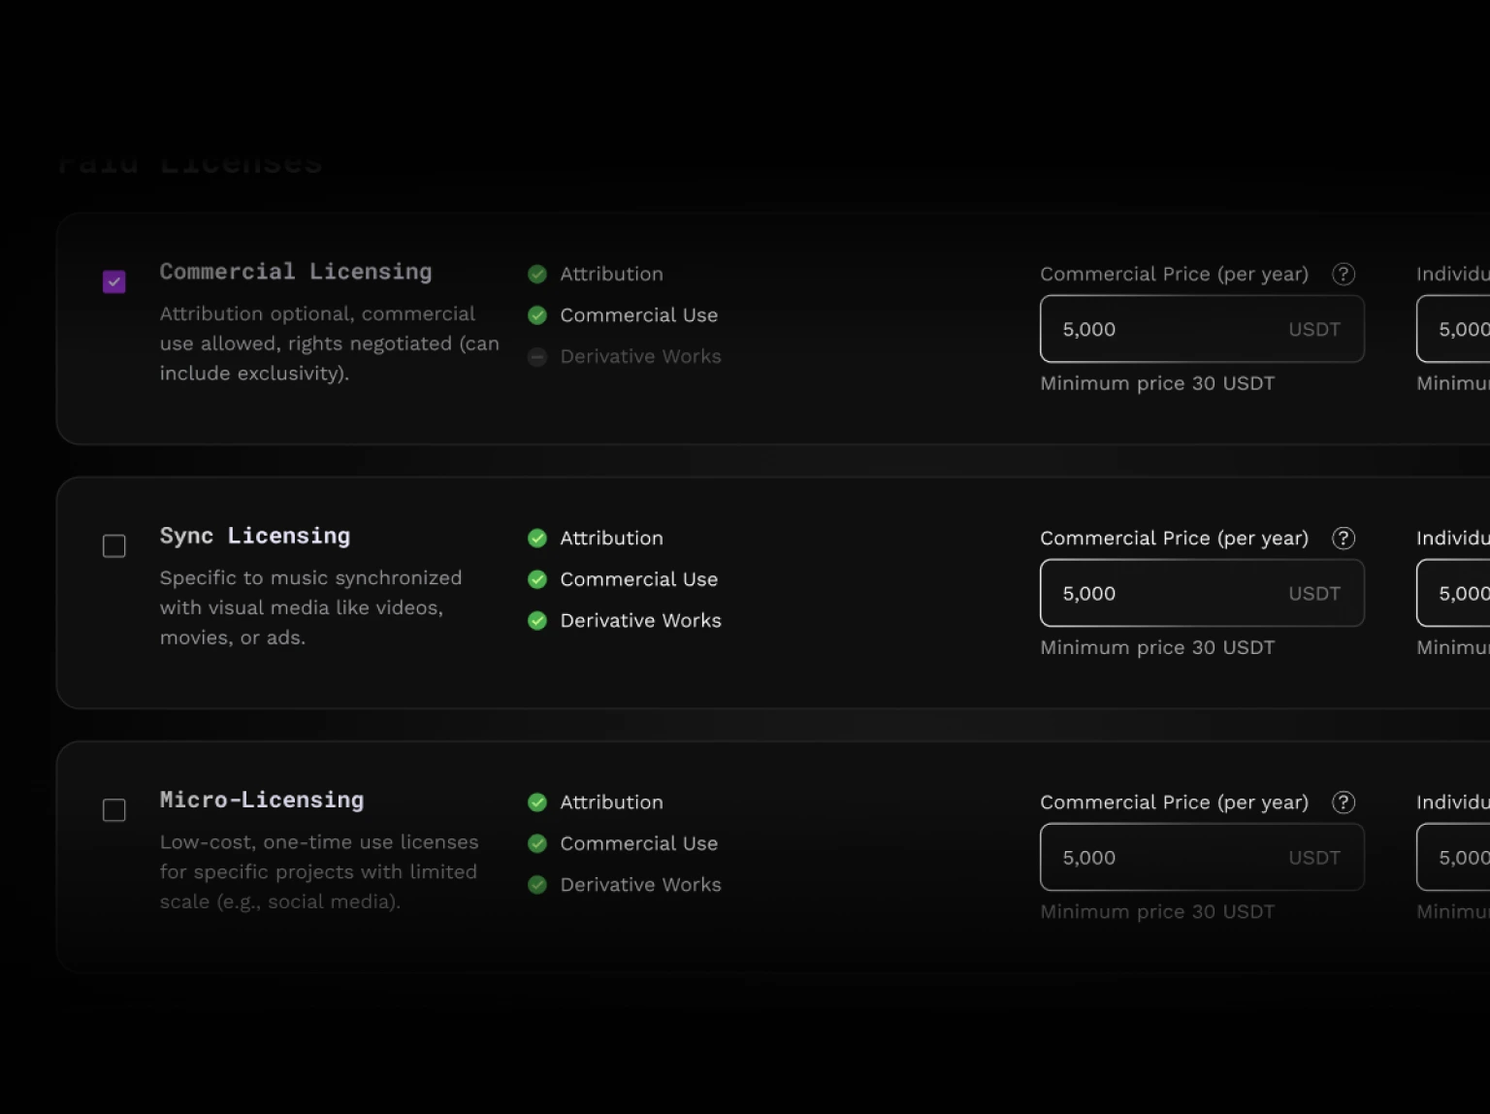Tick the Micro-Licensing checkbox

click(114, 810)
